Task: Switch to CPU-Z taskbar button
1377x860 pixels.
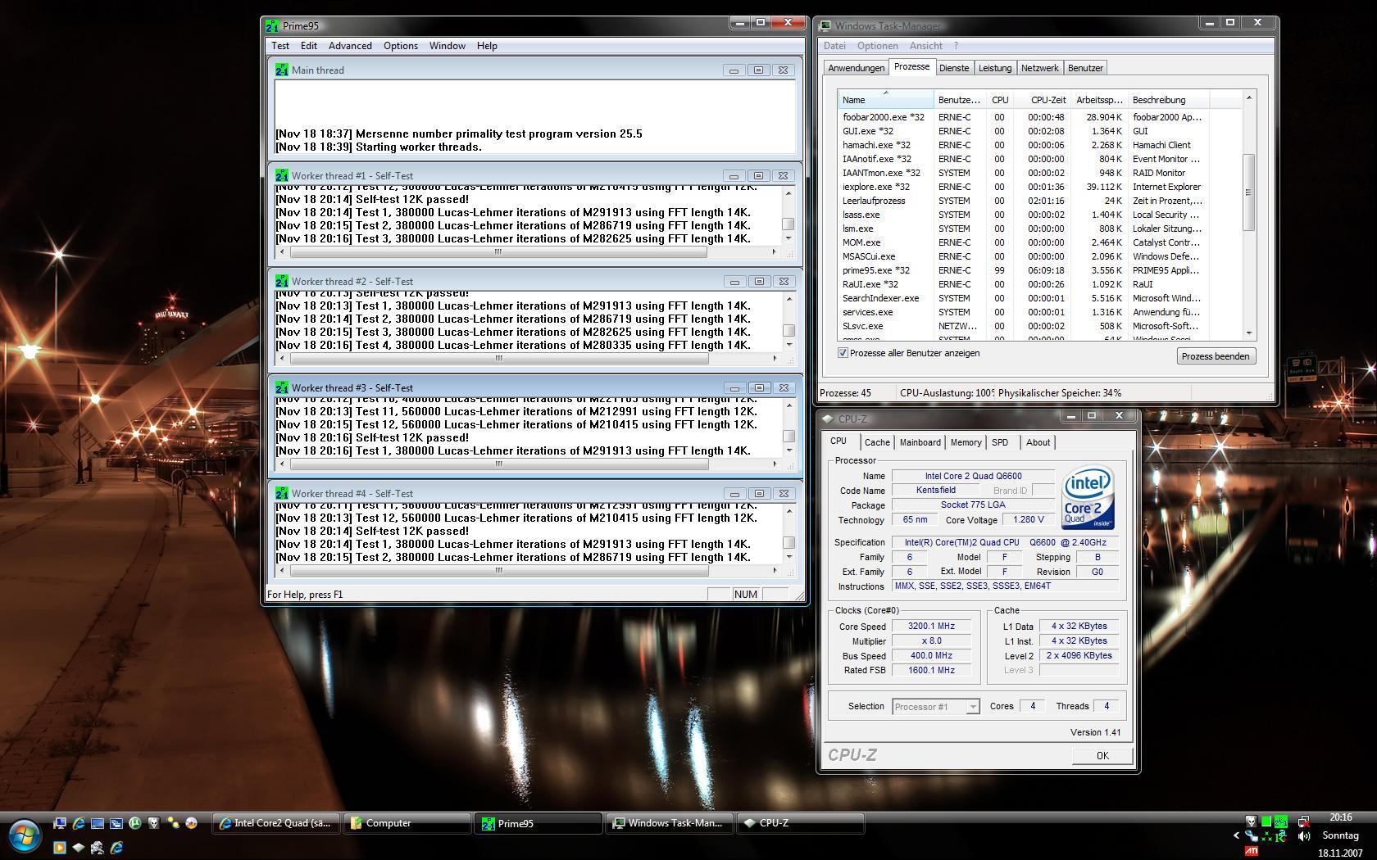Action: point(801,823)
